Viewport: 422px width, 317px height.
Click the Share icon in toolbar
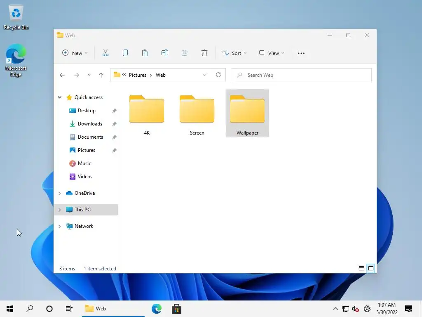(x=184, y=53)
